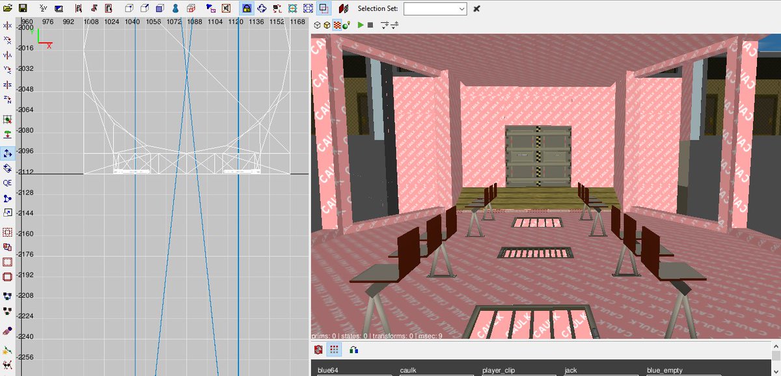Viewport: 781px width, 376px height.
Task: Click the green play button
Action: point(361,25)
